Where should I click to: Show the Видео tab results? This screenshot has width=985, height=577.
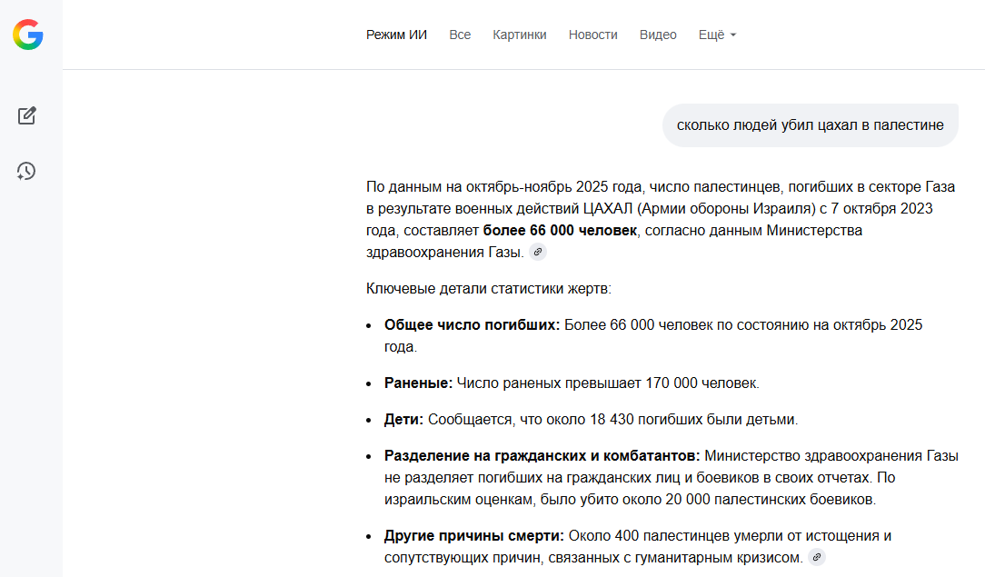pyautogui.click(x=658, y=35)
